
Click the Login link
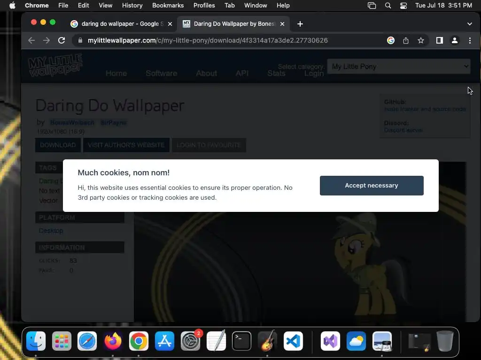314,74
